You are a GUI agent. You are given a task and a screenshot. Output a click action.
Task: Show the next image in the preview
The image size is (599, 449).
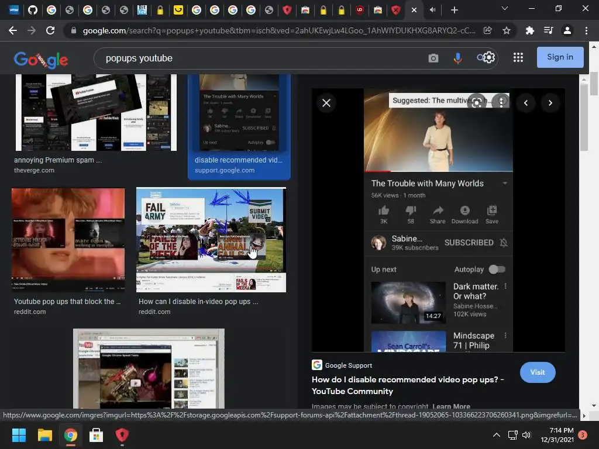tap(550, 103)
